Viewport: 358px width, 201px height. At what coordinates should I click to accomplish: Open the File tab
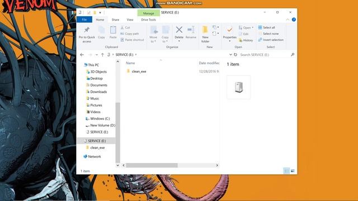coord(84,20)
